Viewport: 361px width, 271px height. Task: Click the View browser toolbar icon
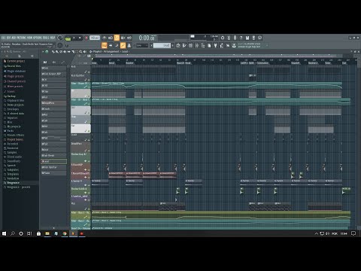203,45
